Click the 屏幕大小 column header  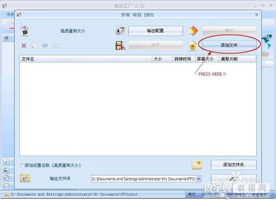click(x=207, y=59)
